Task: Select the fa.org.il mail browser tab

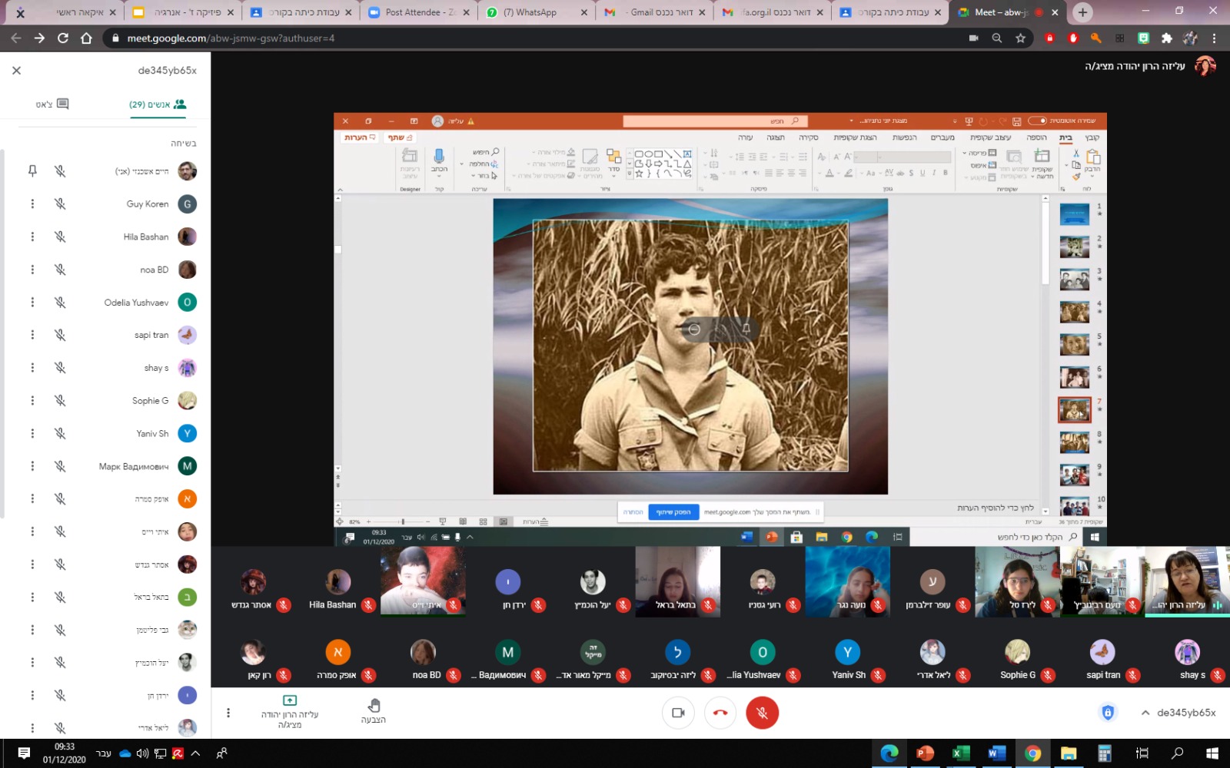Action: [x=773, y=12]
